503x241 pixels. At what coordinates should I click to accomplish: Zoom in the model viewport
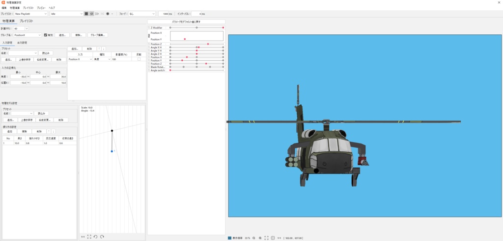click(260, 238)
